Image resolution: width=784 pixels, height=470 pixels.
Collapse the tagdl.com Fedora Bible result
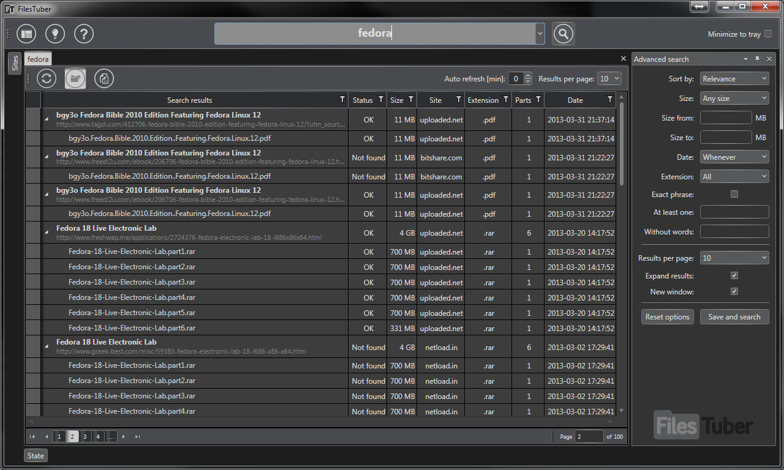[x=47, y=119]
